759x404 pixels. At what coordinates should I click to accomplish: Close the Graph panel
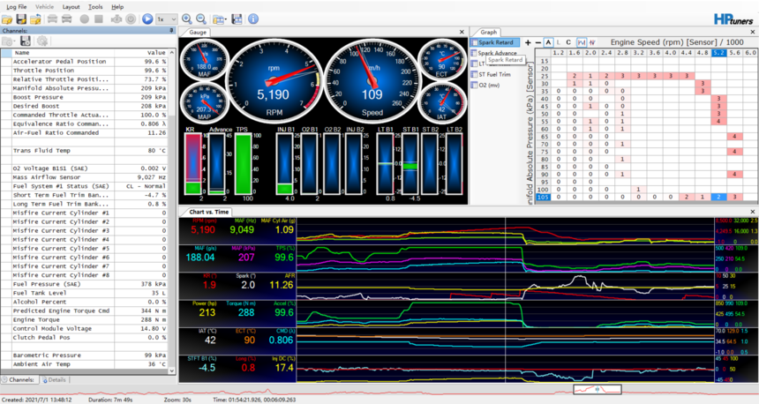pos(752,32)
